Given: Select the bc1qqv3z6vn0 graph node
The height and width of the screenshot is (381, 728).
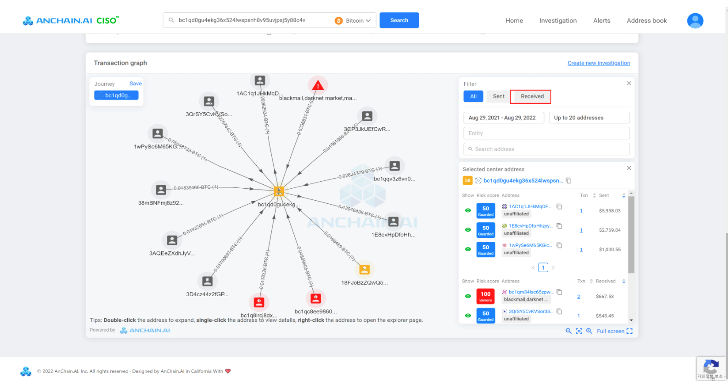Looking at the screenshot, I should pyautogui.click(x=394, y=166).
